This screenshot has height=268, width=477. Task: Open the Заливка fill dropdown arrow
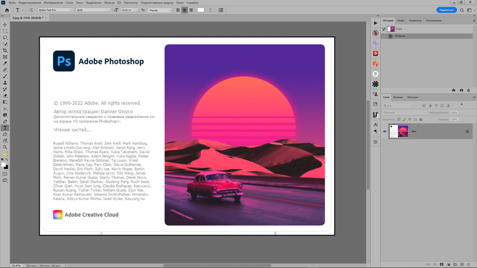tap(461, 119)
